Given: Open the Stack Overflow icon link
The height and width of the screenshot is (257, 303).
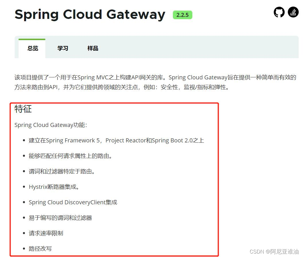Looking at the screenshot, I should [x=293, y=12].
